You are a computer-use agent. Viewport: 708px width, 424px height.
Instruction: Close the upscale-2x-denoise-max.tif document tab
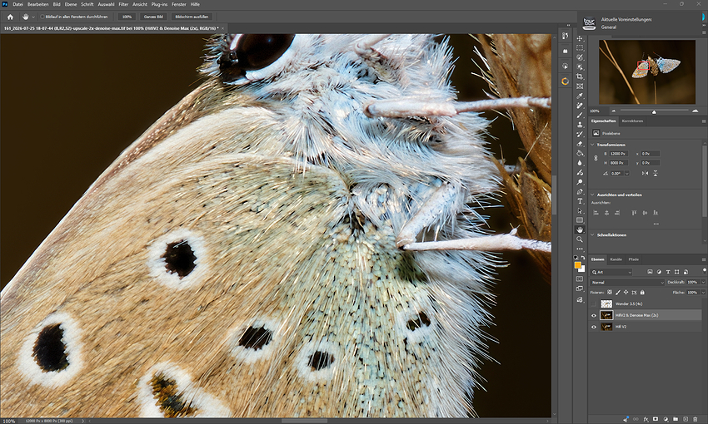coord(222,28)
